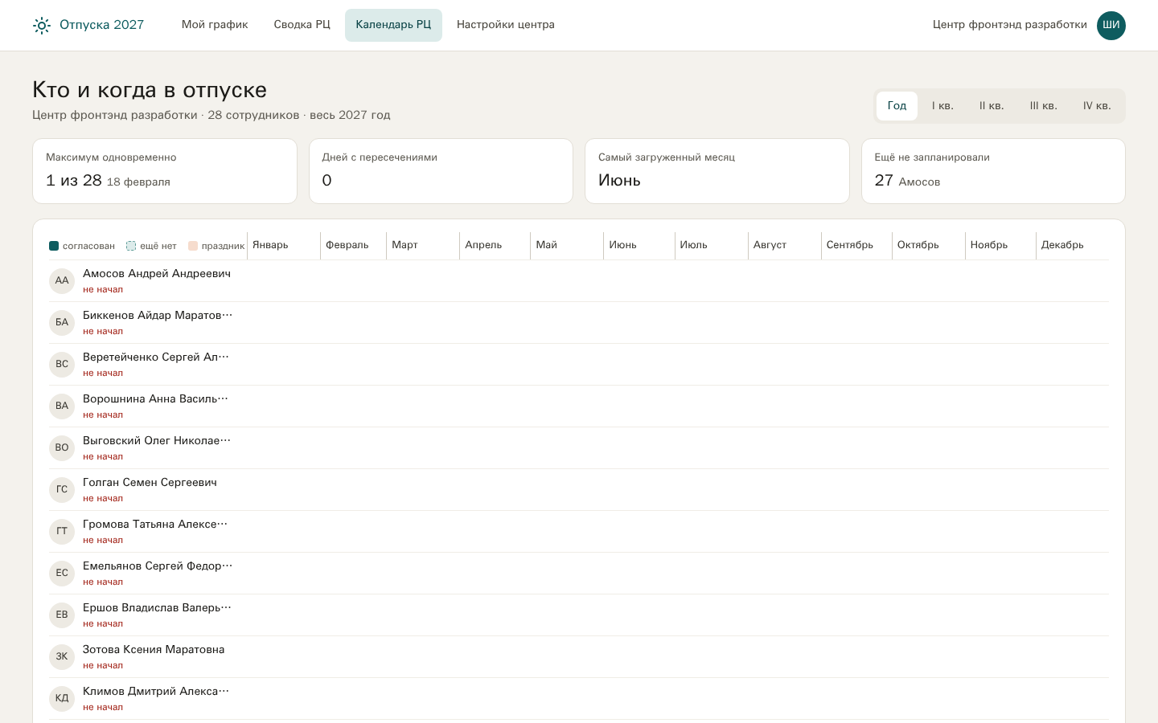Screen dimensions: 1158x723
Task: Click the согласован legend swatch
Action: 54,246
